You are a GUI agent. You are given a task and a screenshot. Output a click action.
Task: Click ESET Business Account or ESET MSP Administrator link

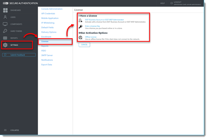tap(104, 20)
